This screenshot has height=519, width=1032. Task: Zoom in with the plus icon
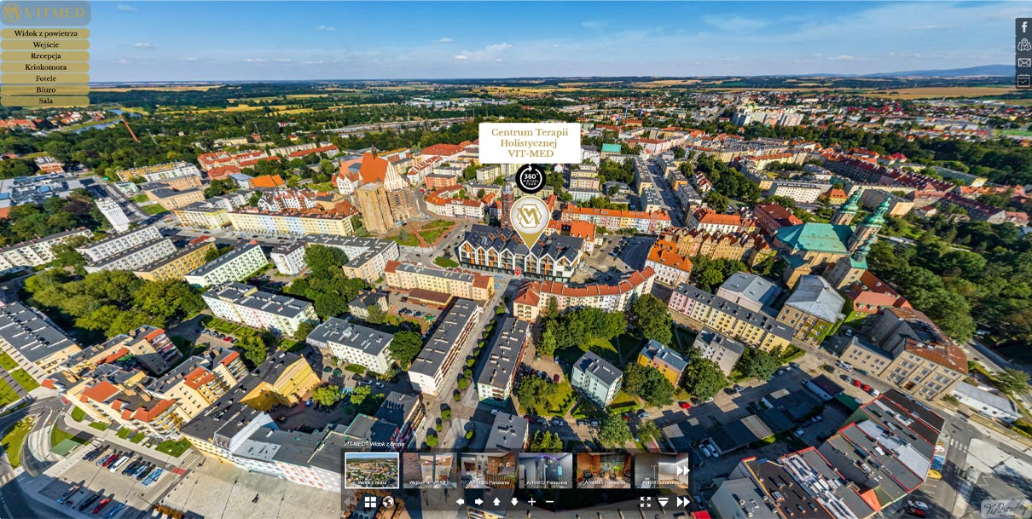[x=532, y=502]
